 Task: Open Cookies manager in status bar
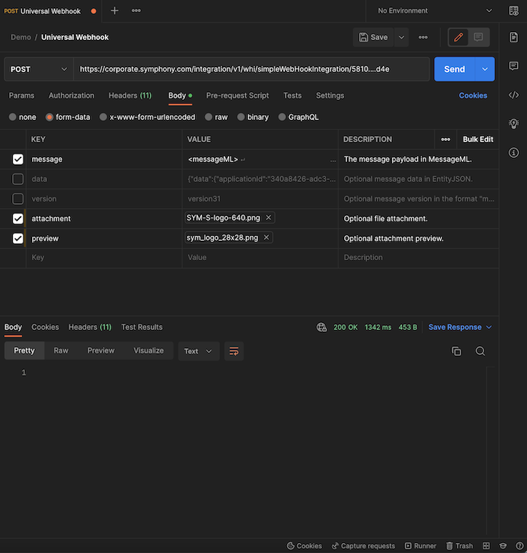pos(304,546)
